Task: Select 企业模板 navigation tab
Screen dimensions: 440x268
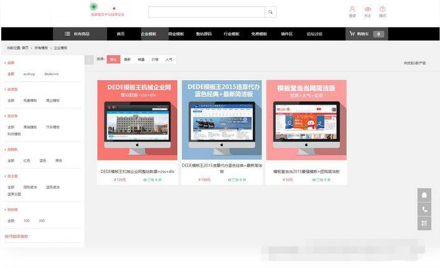Action: pos(149,34)
